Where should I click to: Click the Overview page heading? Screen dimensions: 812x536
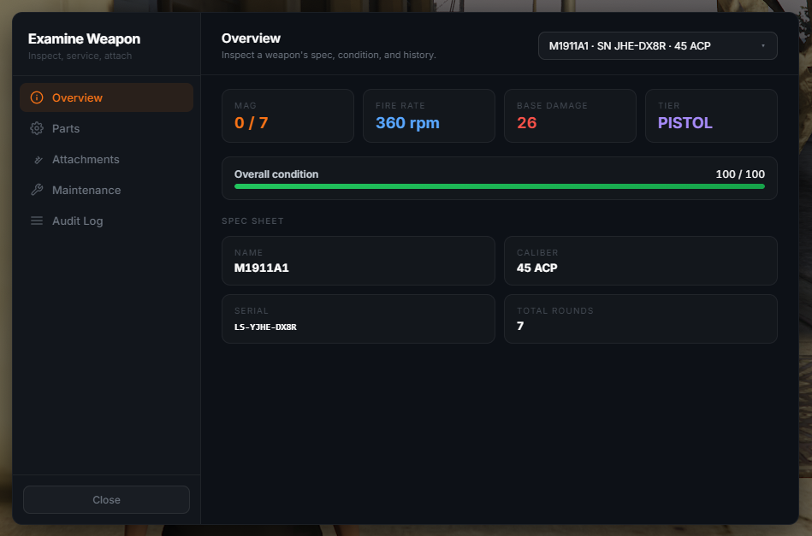[251, 38]
